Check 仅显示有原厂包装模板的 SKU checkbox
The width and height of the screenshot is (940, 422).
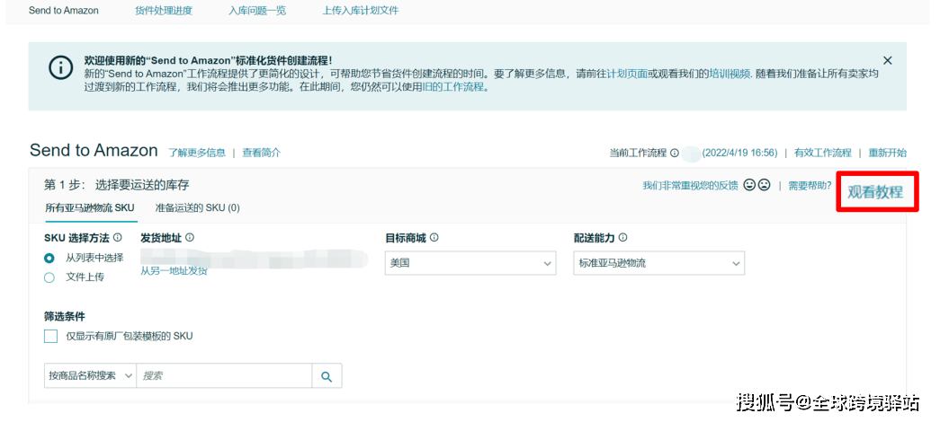(x=51, y=336)
